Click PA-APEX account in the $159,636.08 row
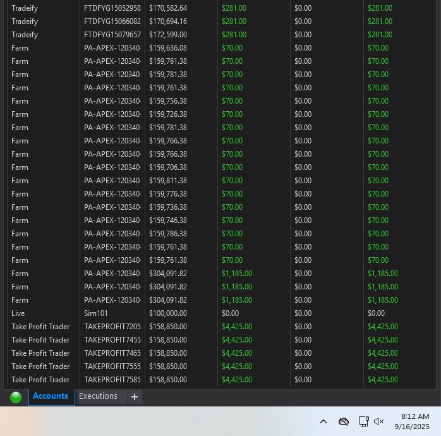The height and width of the screenshot is (436, 441). point(112,48)
